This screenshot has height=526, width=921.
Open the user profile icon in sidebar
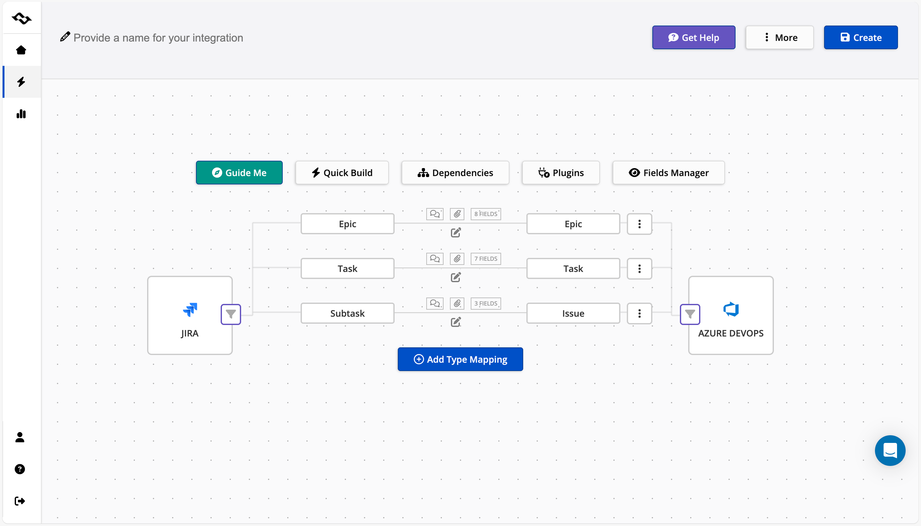pyautogui.click(x=20, y=437)
